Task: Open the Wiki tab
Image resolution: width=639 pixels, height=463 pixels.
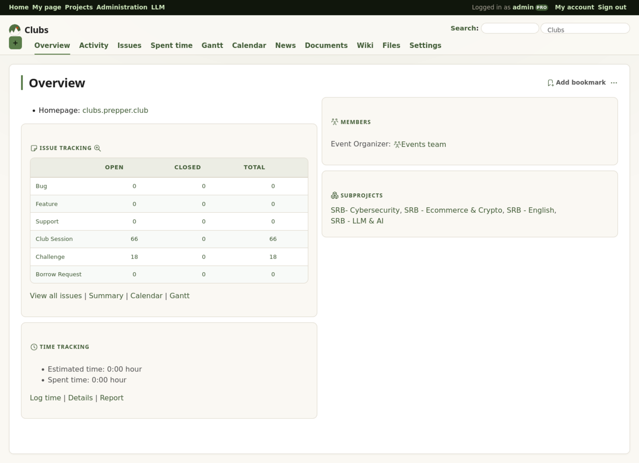Action: point(365,45)
